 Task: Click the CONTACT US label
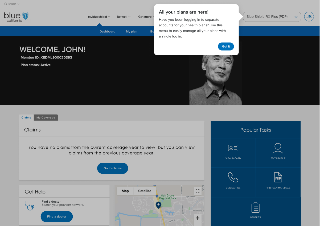click(233, 188)
